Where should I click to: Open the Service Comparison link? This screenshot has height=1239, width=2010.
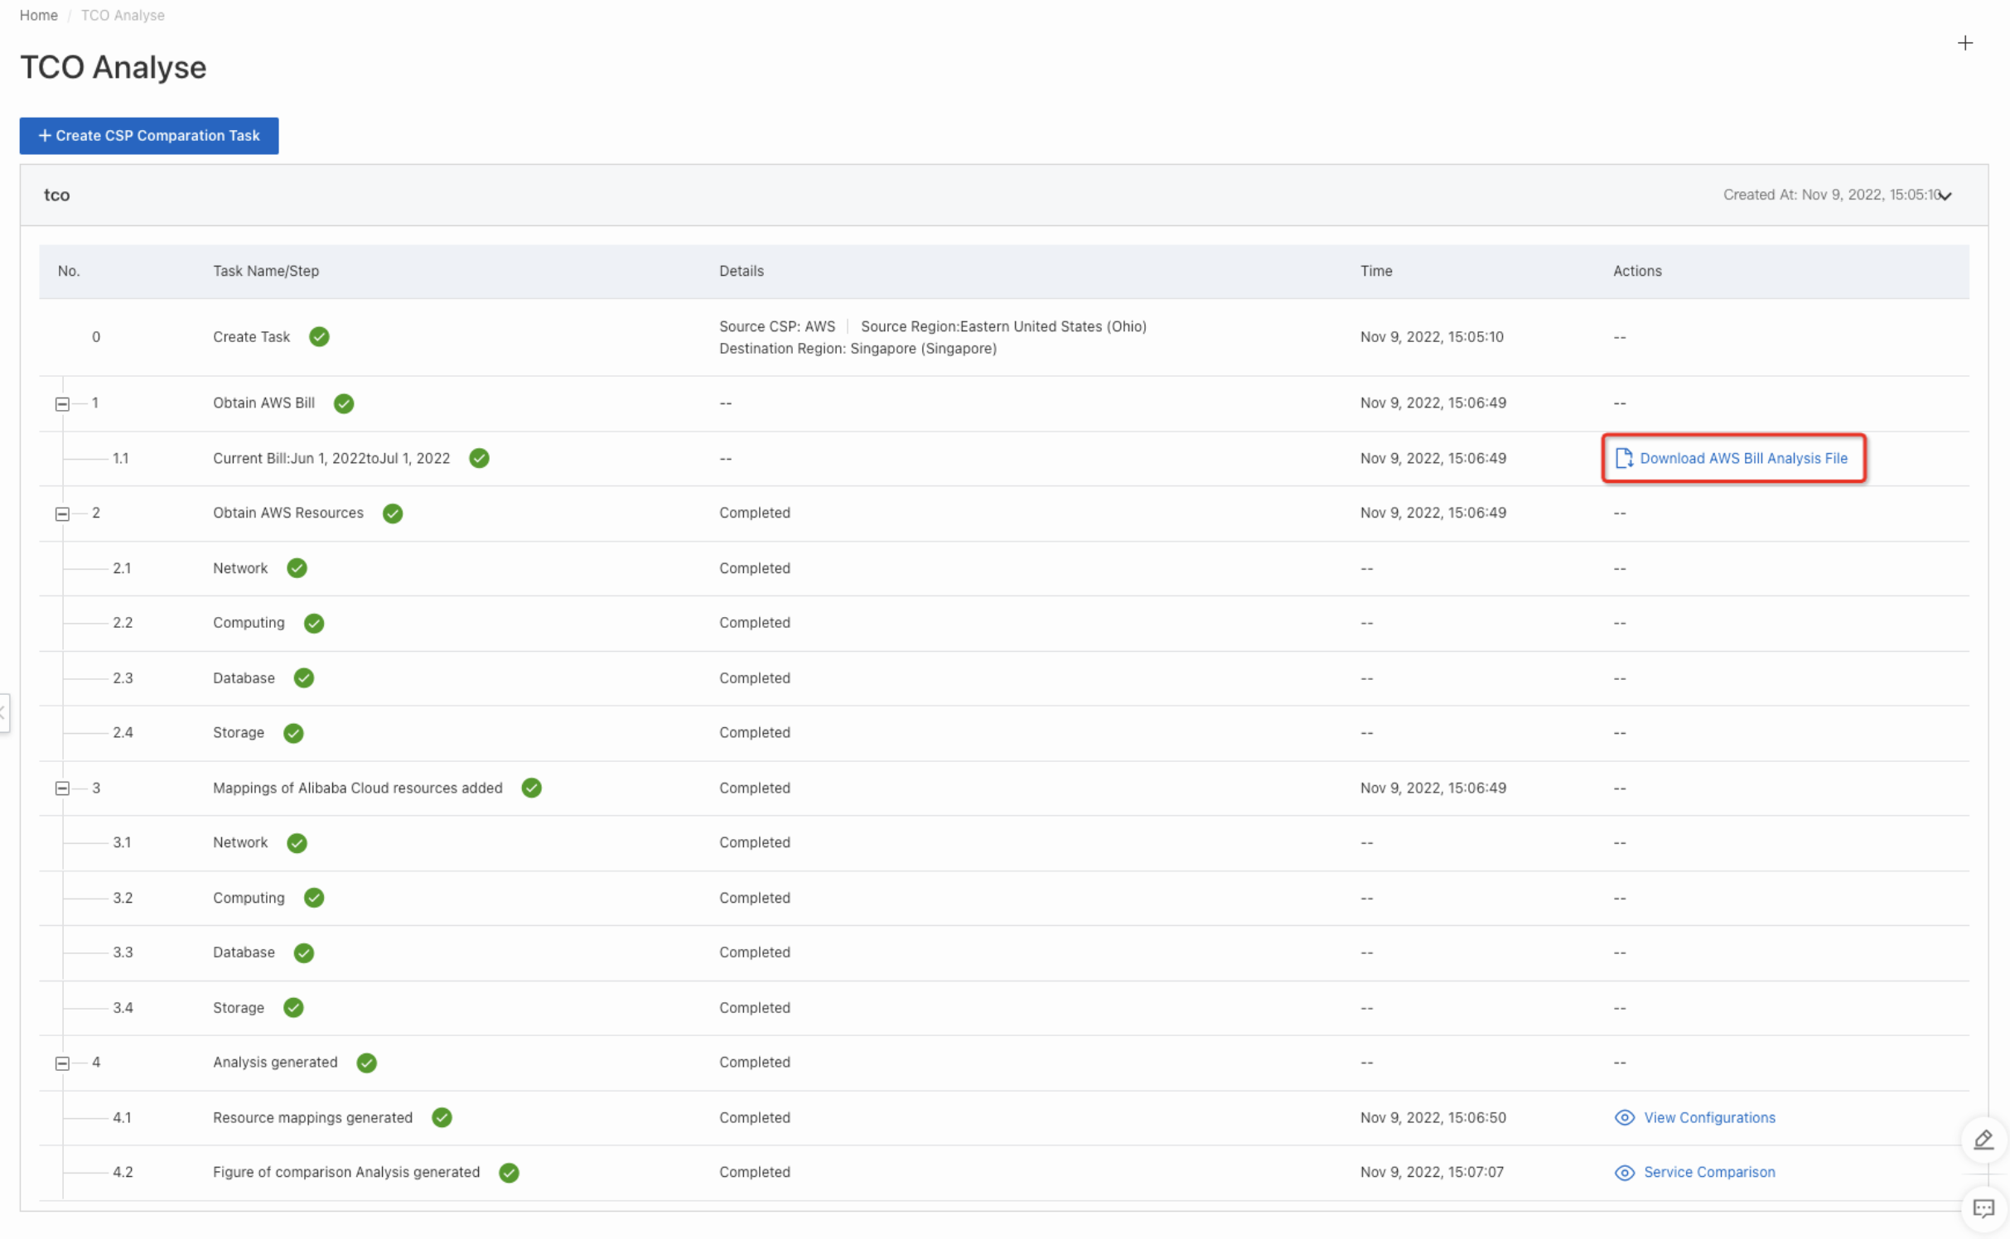pos(1709,1173)
